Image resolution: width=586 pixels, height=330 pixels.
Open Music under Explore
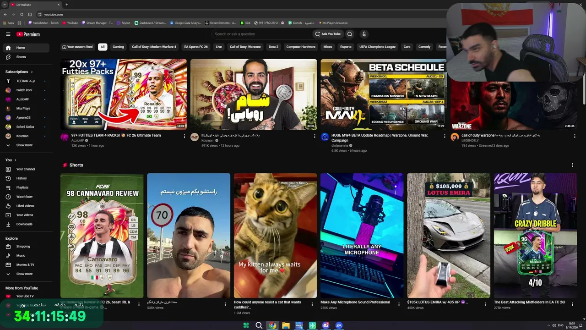pyautogui.click(x=26, y=256)
